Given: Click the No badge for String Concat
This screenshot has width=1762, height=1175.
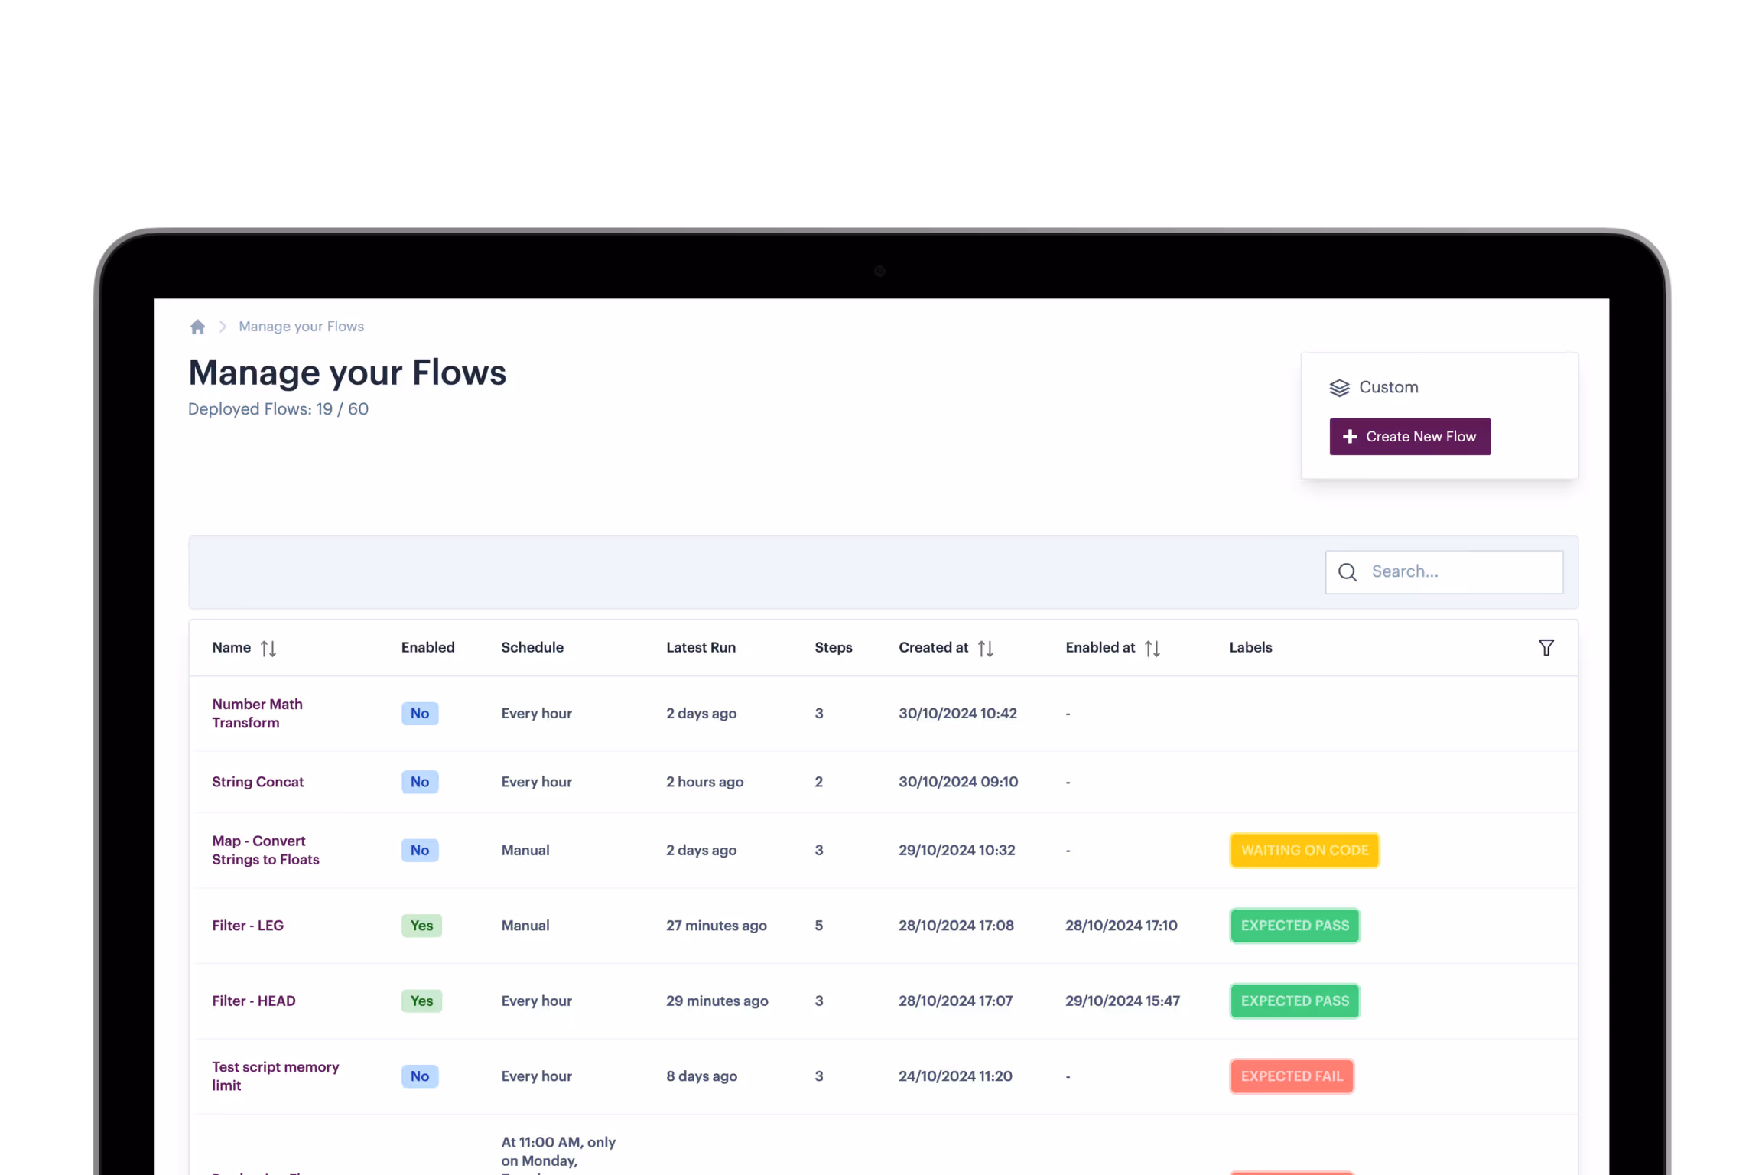Looking at the screenshot, I should click(419, 782).
